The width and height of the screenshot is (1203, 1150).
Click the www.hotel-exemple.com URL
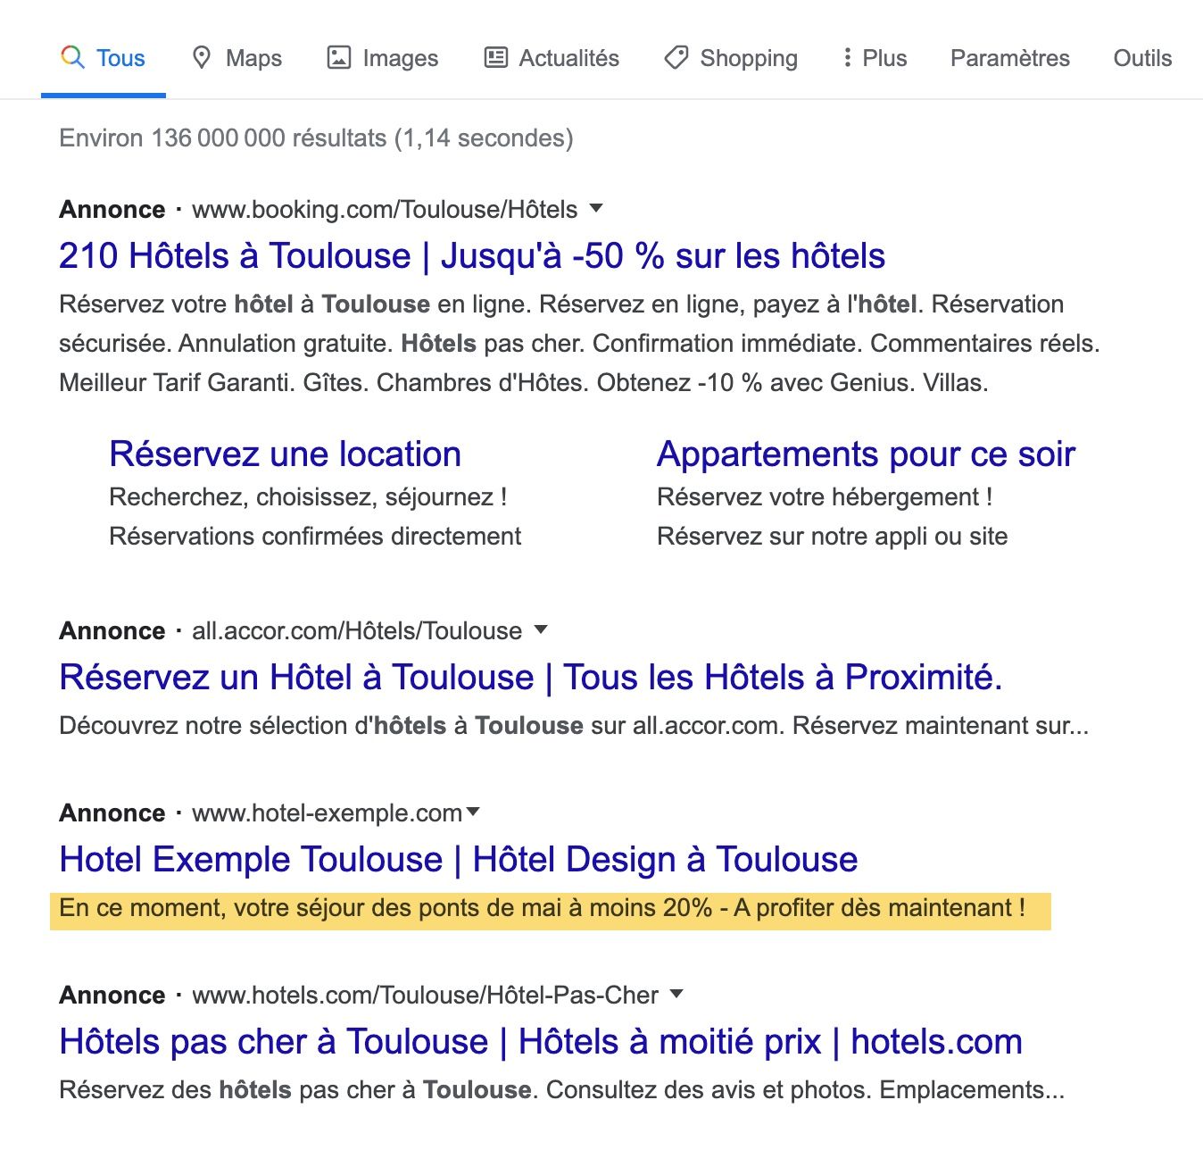(x=327, y=813)
